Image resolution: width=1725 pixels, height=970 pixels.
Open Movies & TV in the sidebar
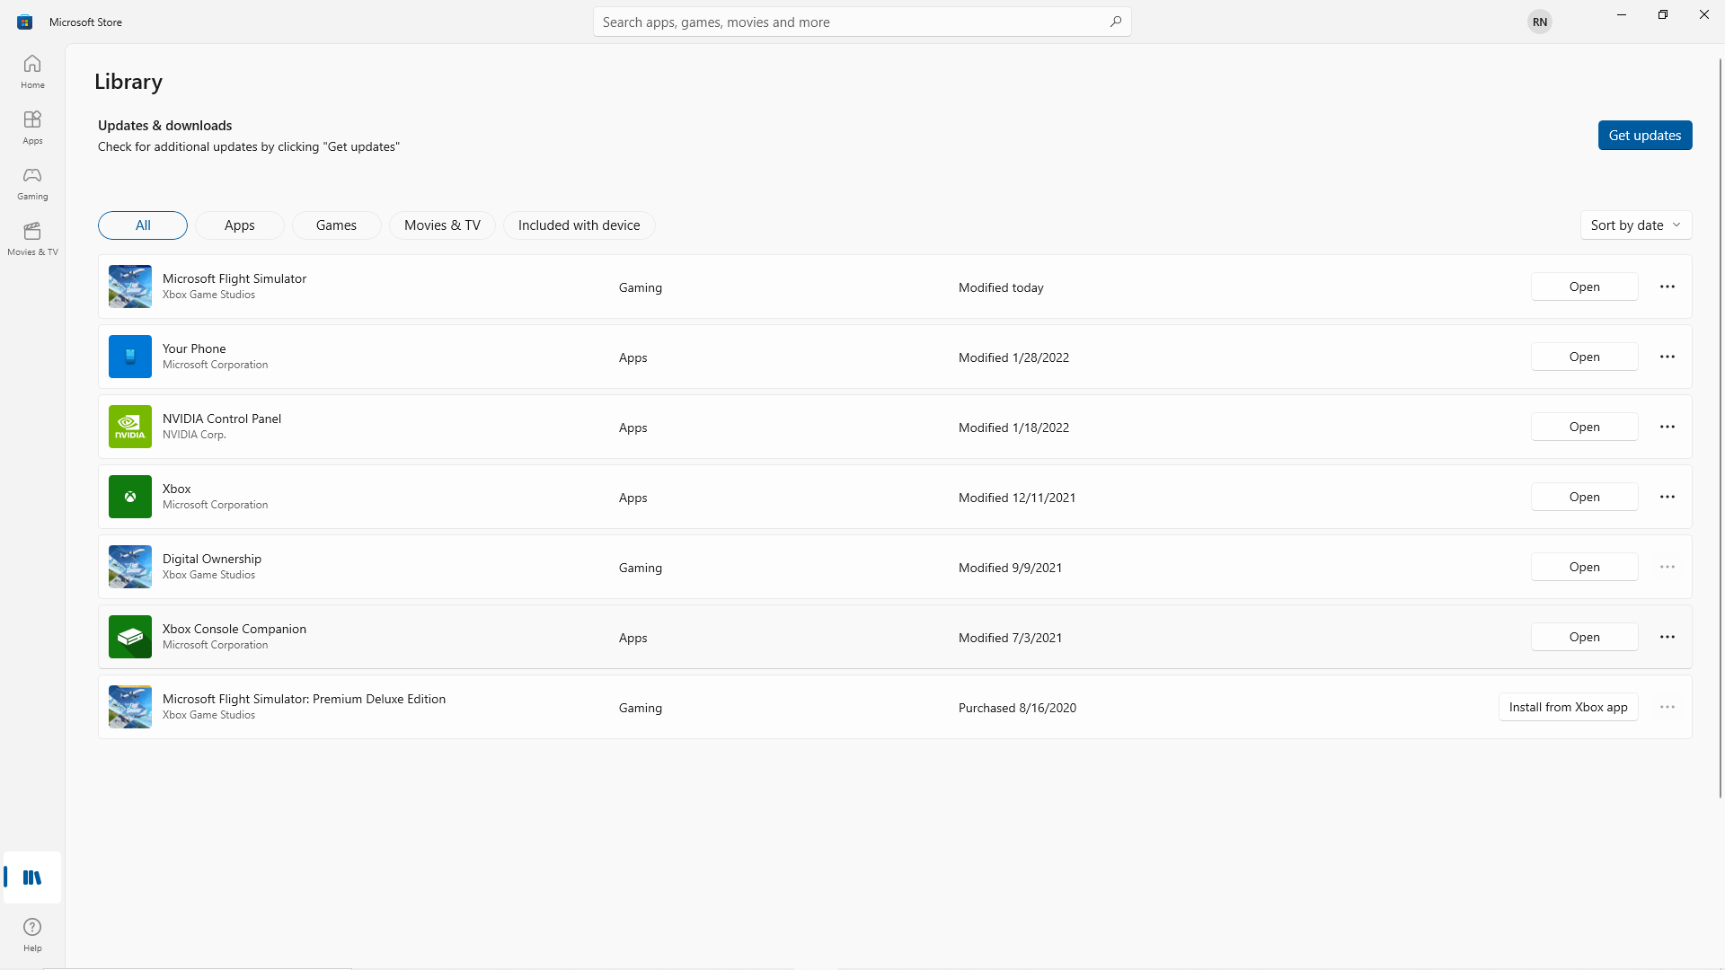[31, 238]
